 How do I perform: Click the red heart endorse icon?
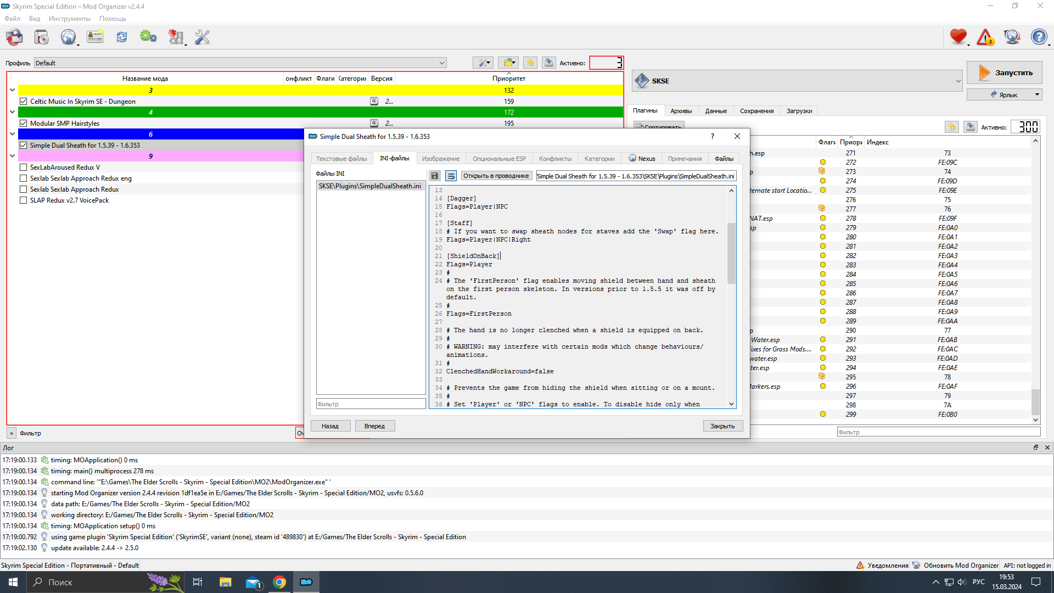tap(958, 37)
